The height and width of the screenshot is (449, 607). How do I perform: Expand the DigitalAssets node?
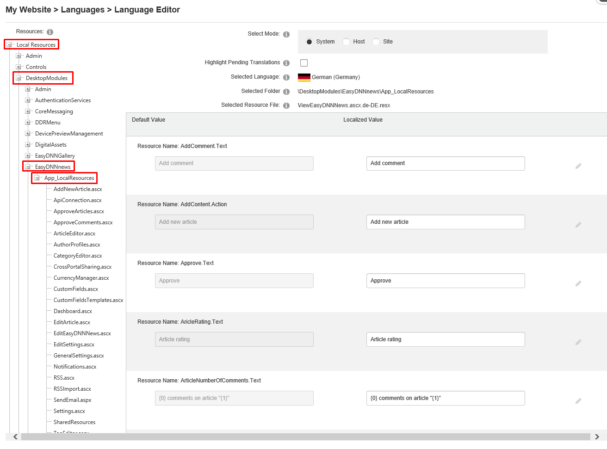(x=27, y=145)
